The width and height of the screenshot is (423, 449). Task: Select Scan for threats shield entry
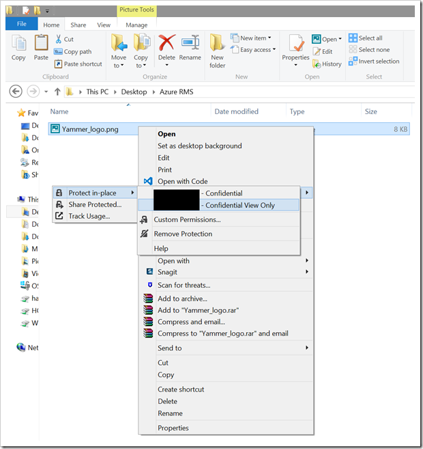pyautogui.click(x=184, y=285)
